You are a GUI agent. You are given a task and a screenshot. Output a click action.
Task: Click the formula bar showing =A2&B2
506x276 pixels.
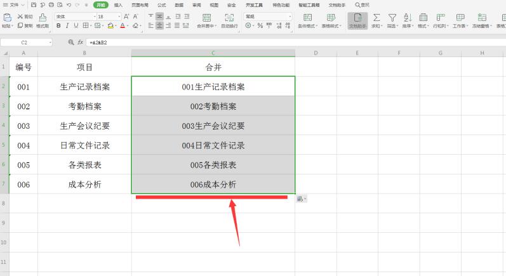pyautogui.click(x=295, y=43)
